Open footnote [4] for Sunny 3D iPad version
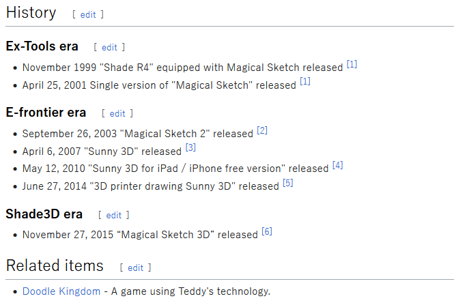 point(337,165)
